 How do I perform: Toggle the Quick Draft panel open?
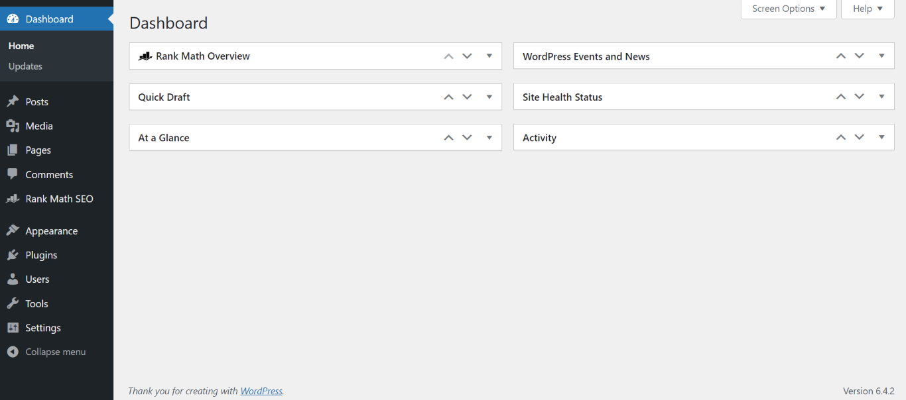click(x=489, y=97)
